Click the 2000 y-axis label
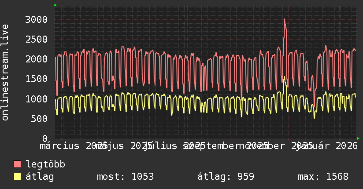This screenshot has width=363, height=189. tap(37, 59)
